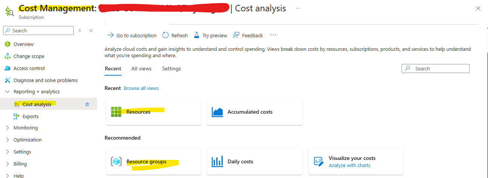Switch to All views tab

pyautogui.click(x=142, y=68)
